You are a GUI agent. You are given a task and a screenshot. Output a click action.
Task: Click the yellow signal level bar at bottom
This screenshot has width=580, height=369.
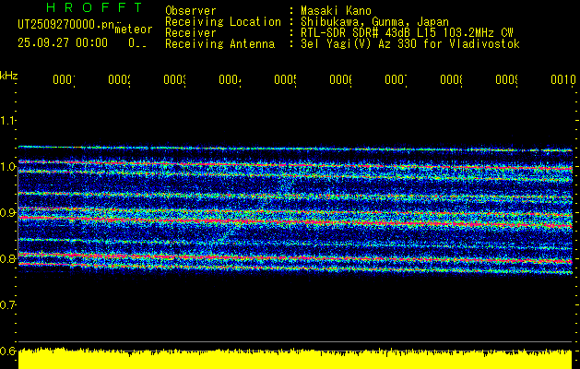(x=295, y=360)
